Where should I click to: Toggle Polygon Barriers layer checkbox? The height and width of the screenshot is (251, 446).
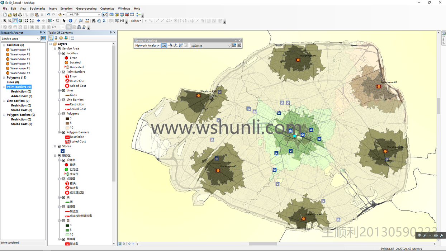[63, 132]
